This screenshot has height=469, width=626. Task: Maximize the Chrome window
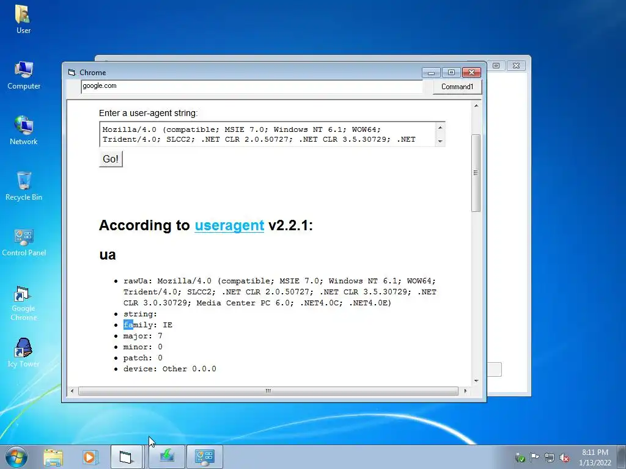451,72
